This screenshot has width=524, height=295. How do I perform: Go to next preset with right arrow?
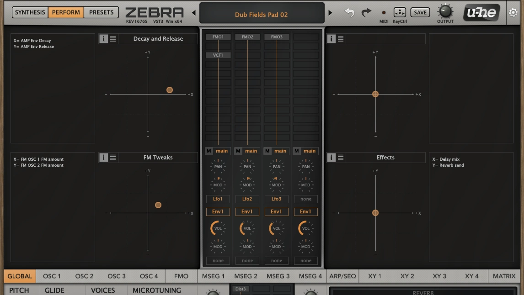[330, 13]
